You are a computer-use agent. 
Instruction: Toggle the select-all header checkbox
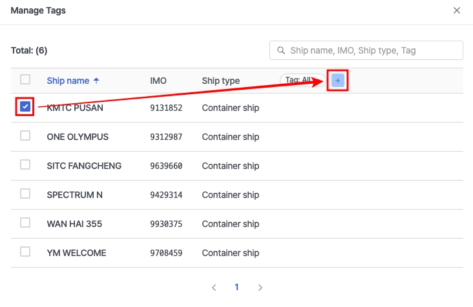tap(25, 79)
